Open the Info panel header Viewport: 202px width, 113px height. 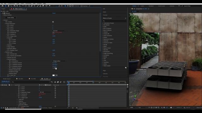[104, 9]
